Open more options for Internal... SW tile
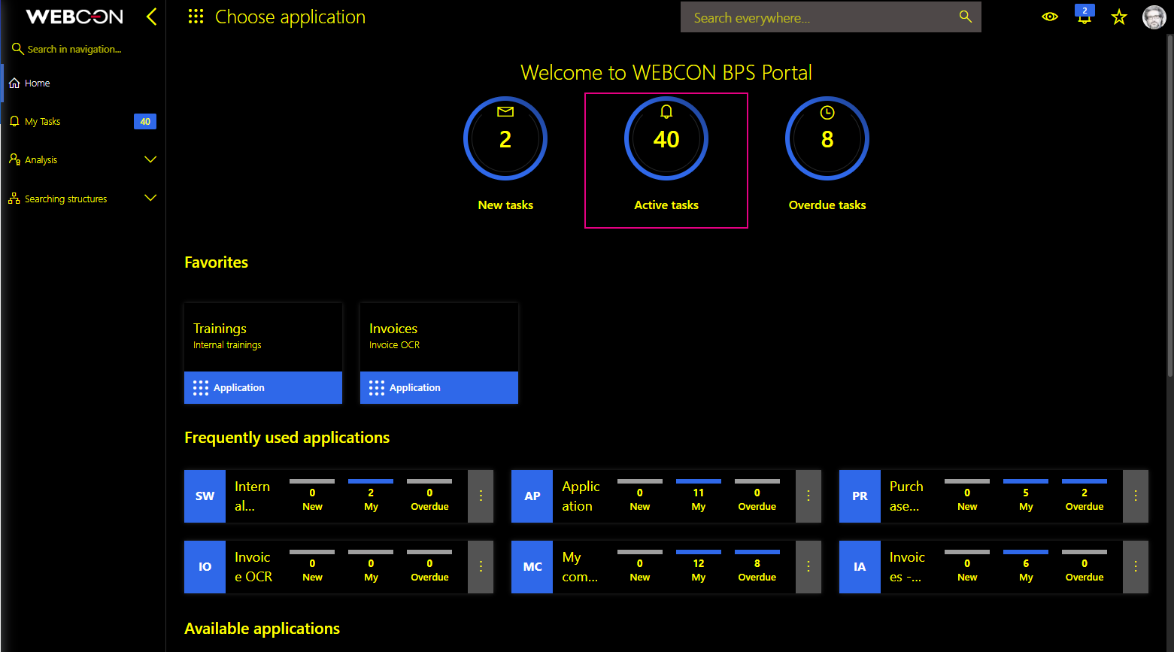 (481, 496)
